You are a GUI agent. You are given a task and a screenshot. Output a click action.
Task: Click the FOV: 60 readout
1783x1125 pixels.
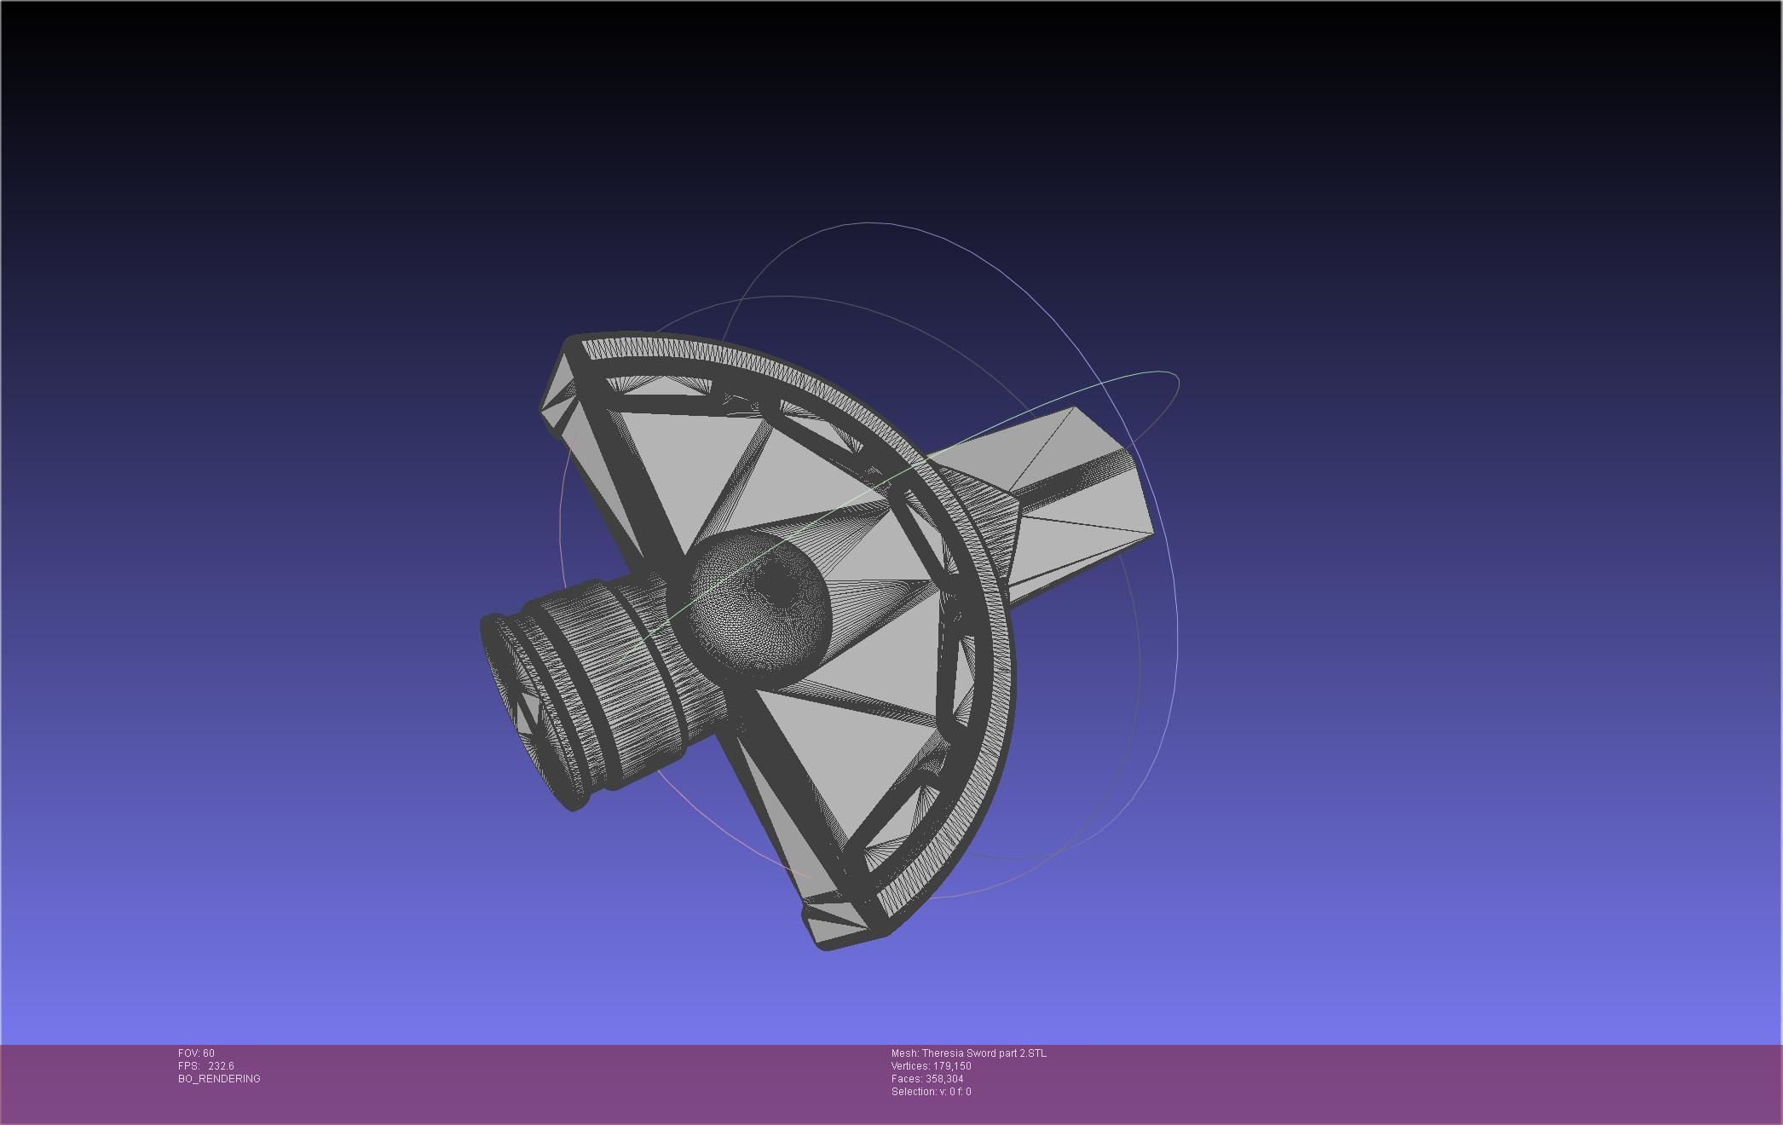pos(196,1053)
